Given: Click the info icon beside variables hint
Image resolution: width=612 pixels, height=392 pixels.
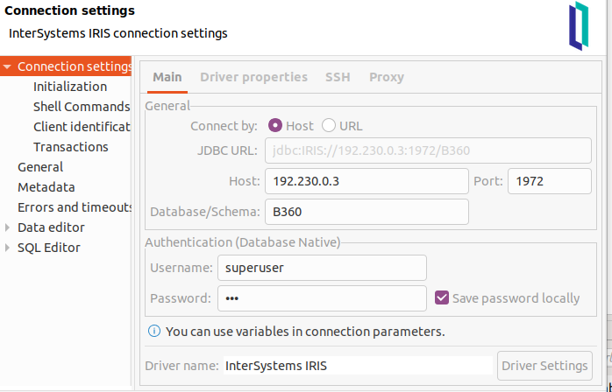Looking at the screenshot, I should point(154,332).
